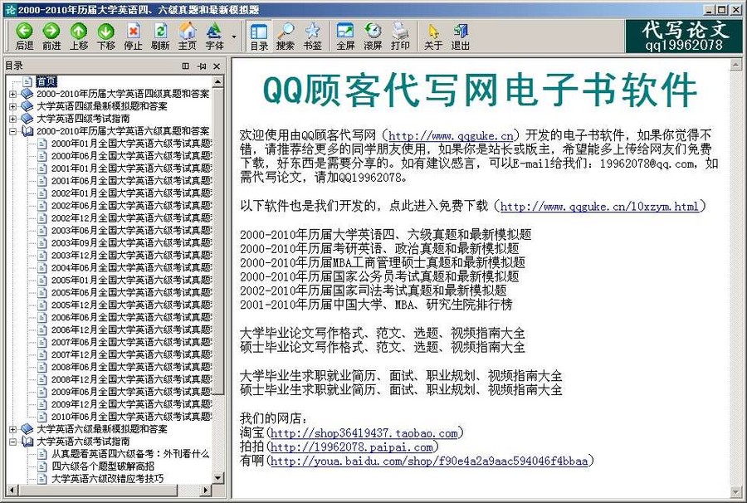Click the 目录 panel window position button
The height and width of the screenshot is (503, 747).
tap(186, 66)
